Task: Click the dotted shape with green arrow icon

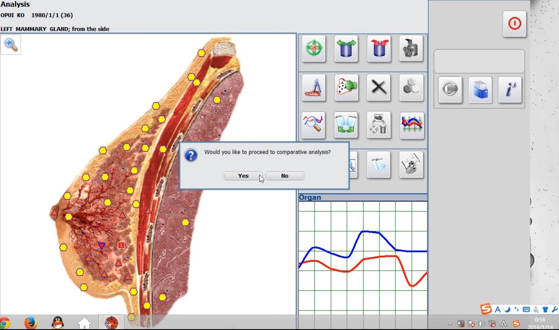Action: 346,88
